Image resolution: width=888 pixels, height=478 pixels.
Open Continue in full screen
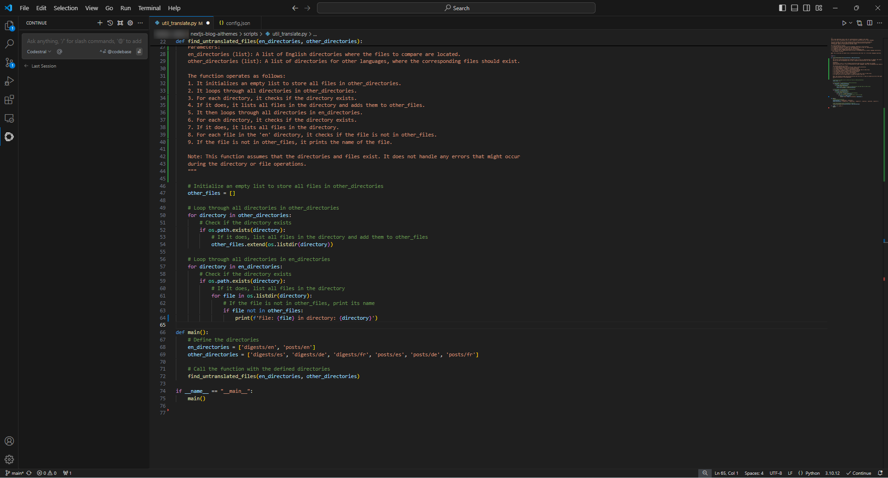coord(120,23)
